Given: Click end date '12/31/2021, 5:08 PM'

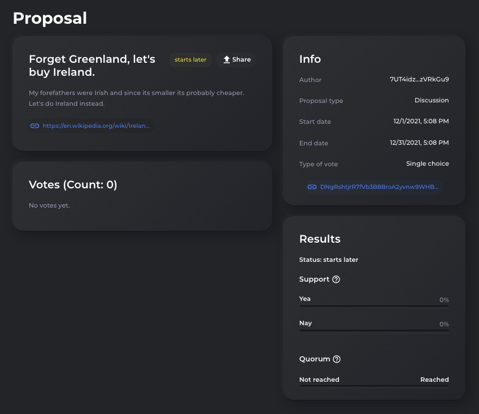Looking at the screenshot, I should [x=419, y=143].
